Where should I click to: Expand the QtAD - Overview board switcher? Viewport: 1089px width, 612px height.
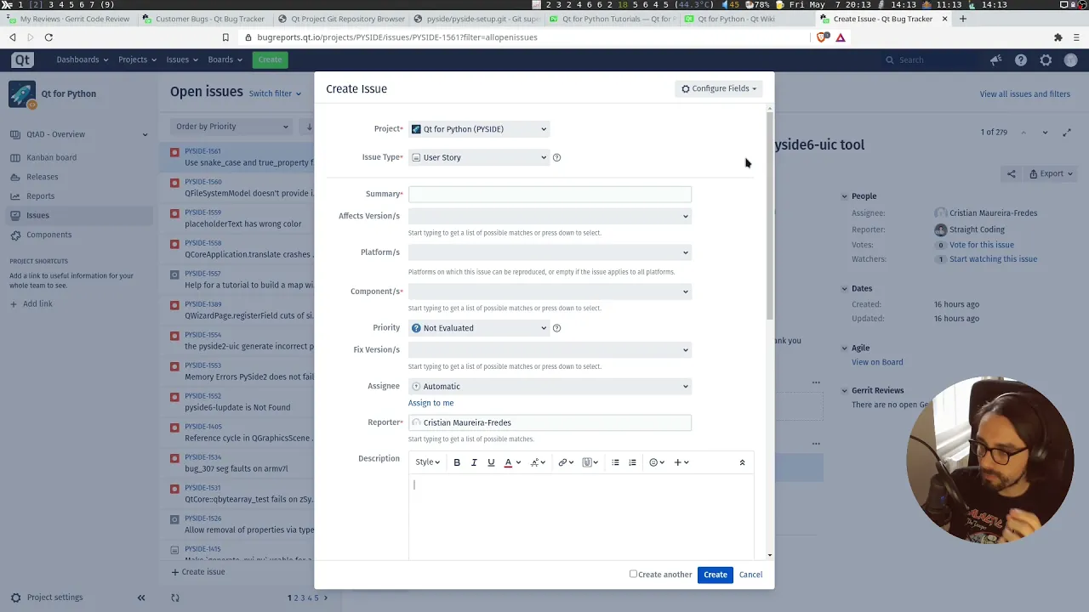coord(145,134)
